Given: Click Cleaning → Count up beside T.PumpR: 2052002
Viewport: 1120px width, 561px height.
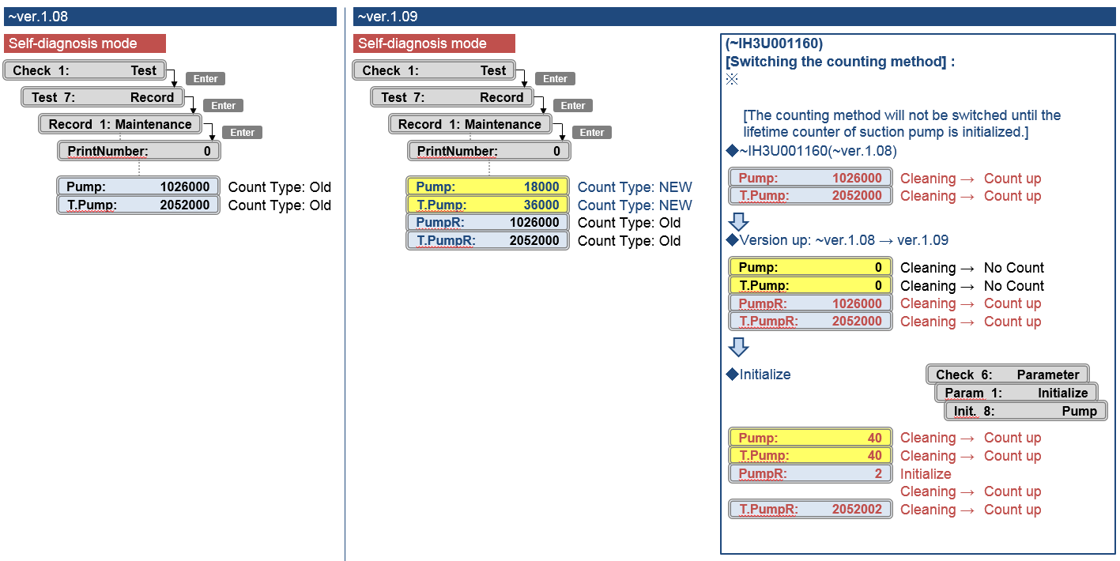Looking at the screenshot, I should pyautogui.click(x=971, y=510).
